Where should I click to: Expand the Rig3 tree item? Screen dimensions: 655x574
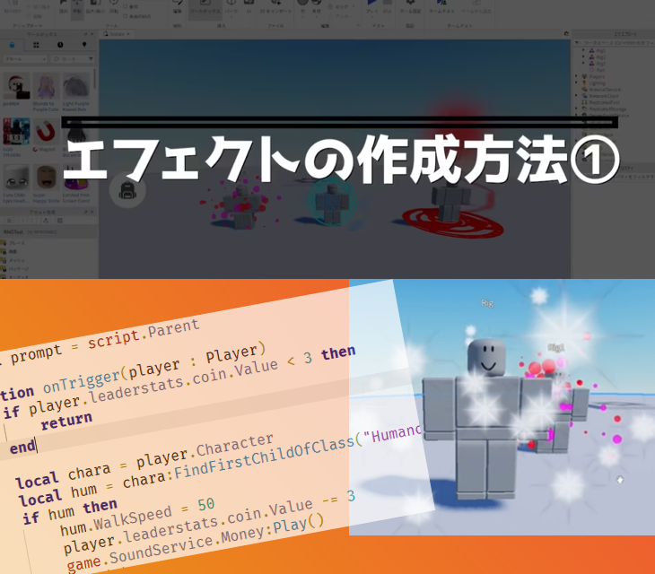[583, 64]
